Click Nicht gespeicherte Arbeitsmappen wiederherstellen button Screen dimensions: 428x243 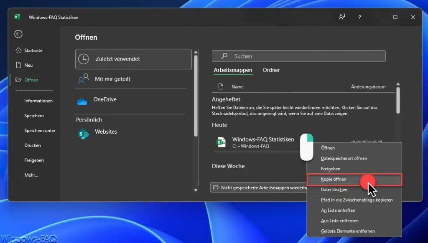tap(259, 187)
